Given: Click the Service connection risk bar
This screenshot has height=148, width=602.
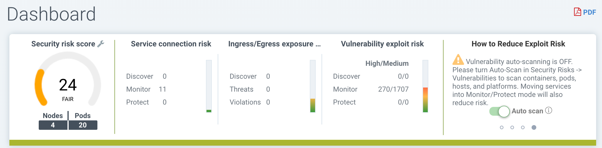Looking at the screenshot, I should [209, 86].
